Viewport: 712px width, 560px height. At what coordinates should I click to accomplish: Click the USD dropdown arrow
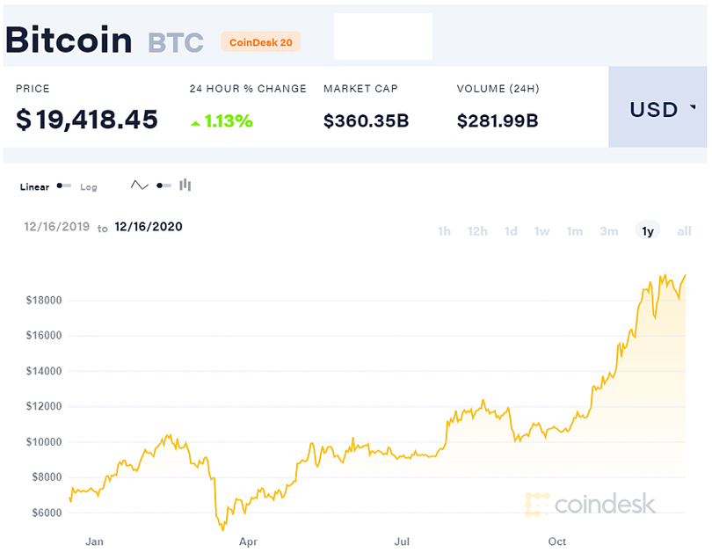691,108
